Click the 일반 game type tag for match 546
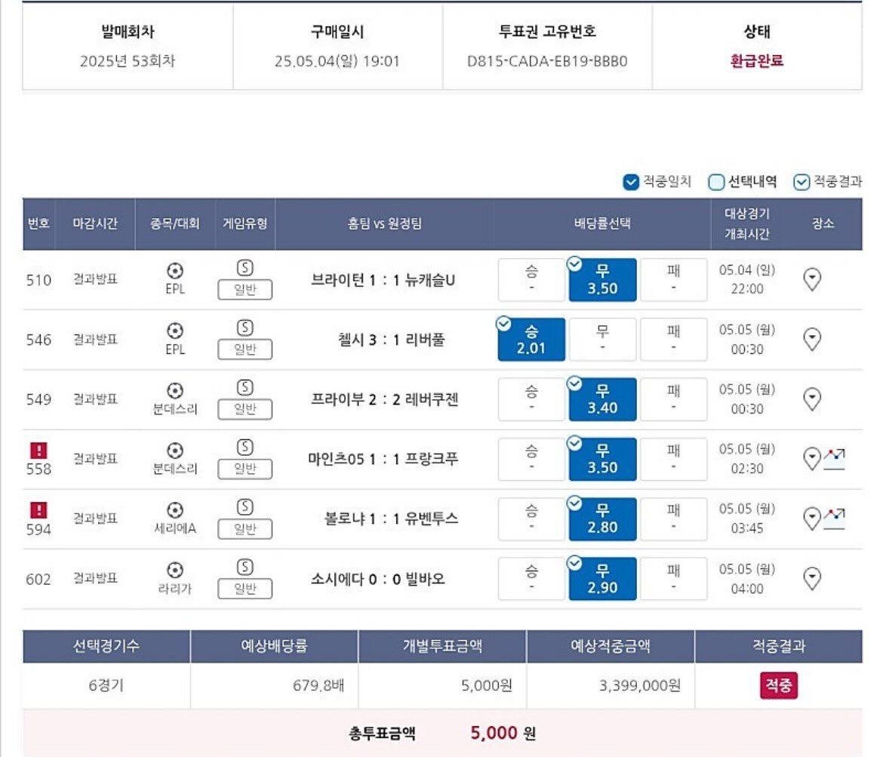 pyautogui.click(x=245, y=349)
